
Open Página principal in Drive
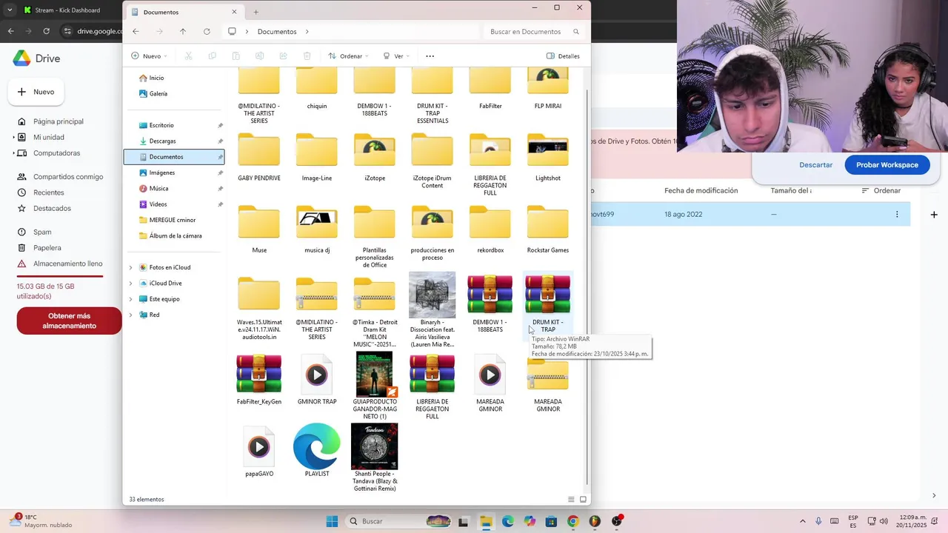tap(59, 121)
